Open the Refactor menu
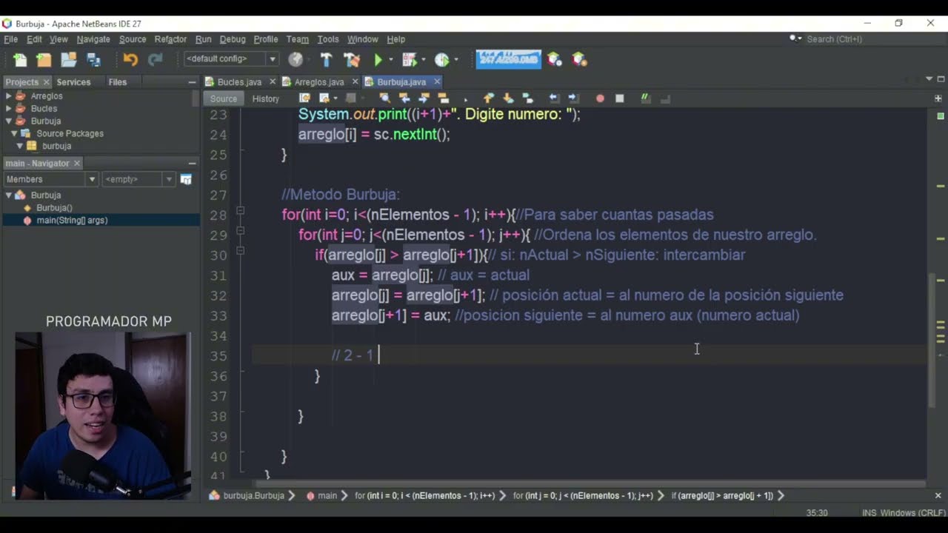948x533 pixels. (170, 39)
